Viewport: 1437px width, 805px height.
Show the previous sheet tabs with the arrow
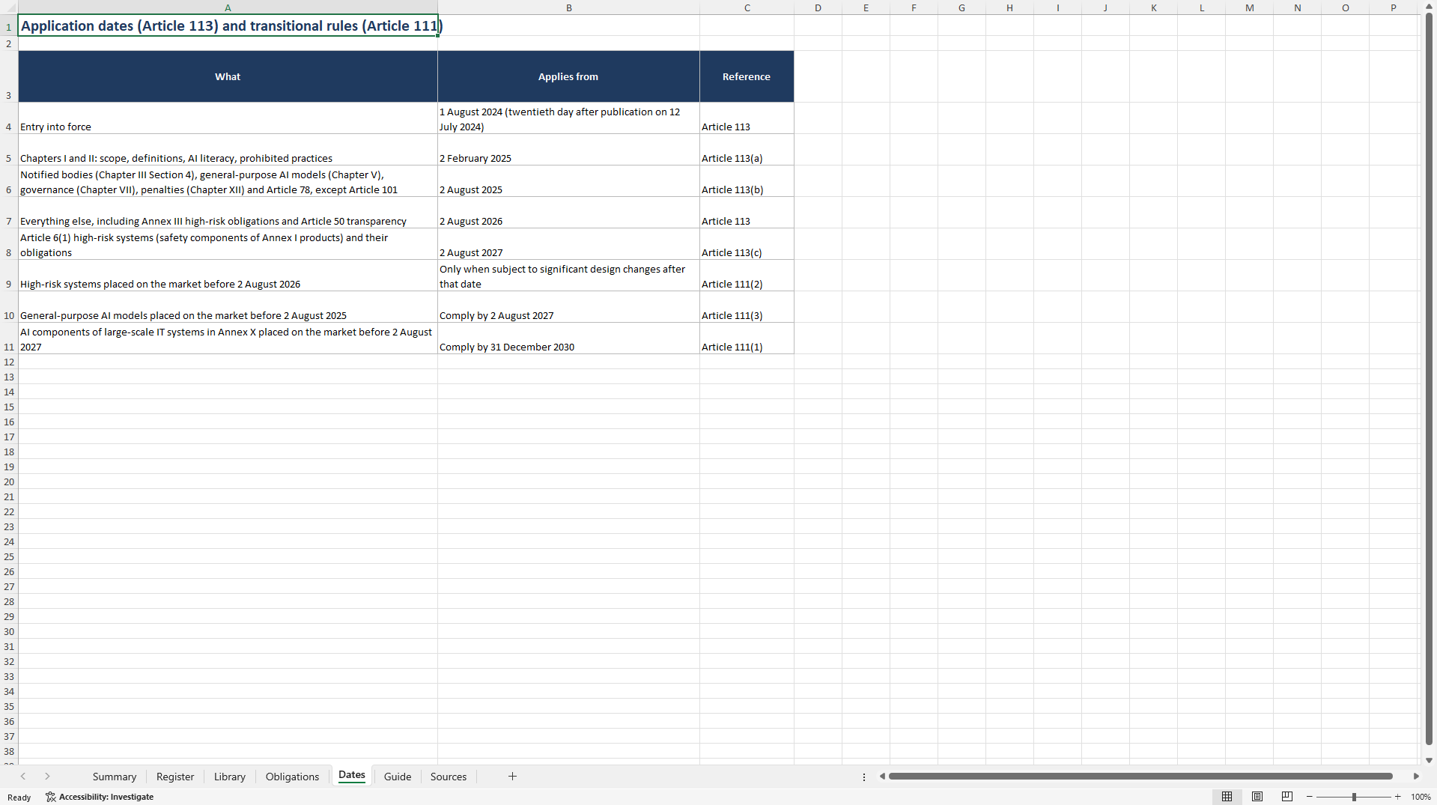pos(23,777)
